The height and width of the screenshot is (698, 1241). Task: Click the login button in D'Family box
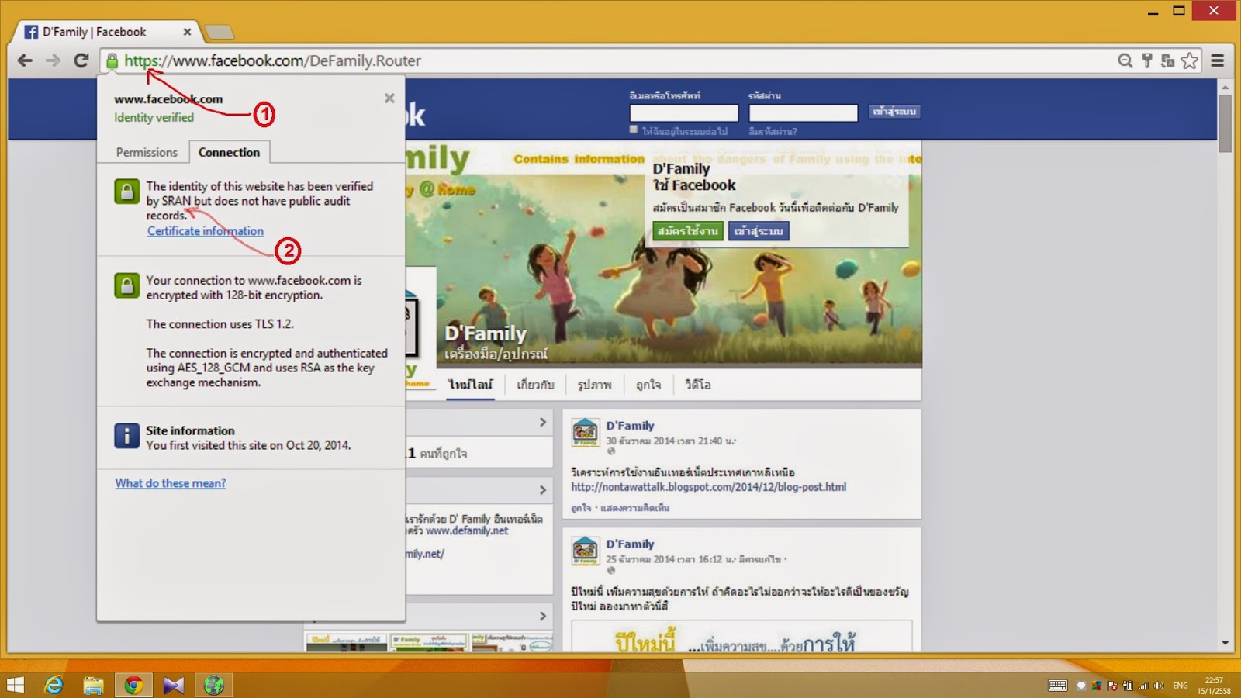click(759, 231)
